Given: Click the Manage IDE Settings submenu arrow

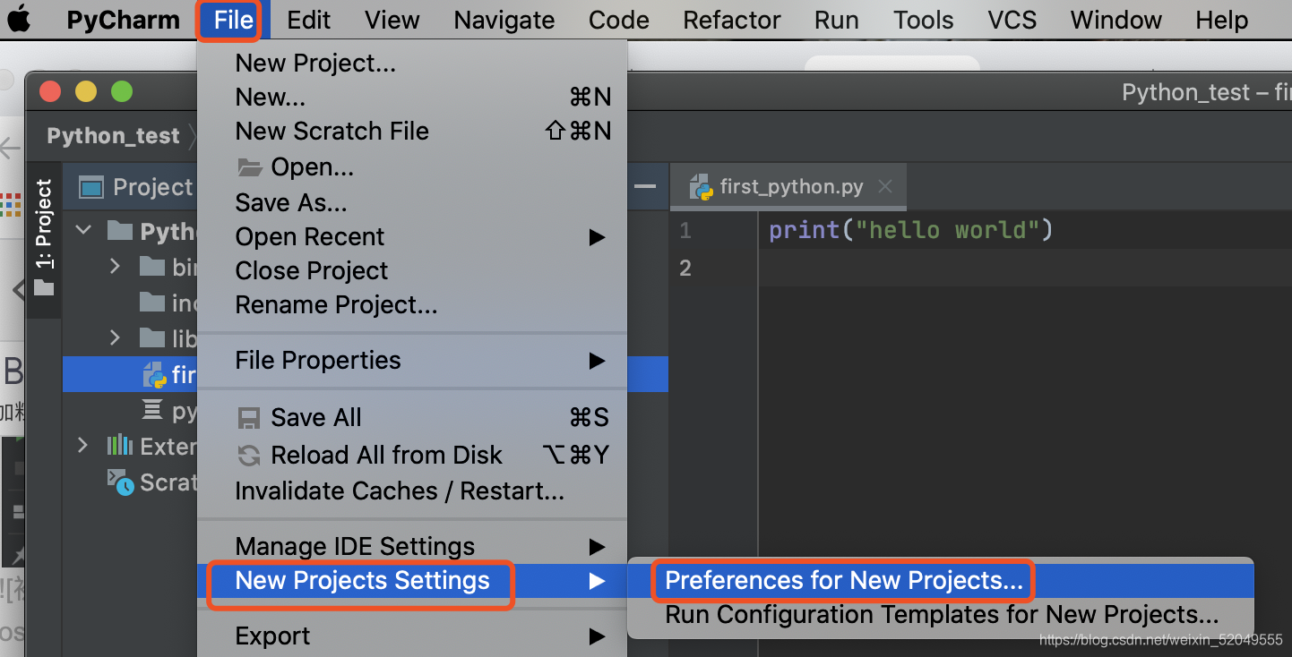Looking at the screenshot, I should [597, 547].
